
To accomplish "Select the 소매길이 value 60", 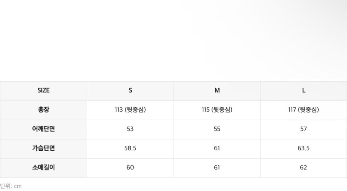I will 130,167.
